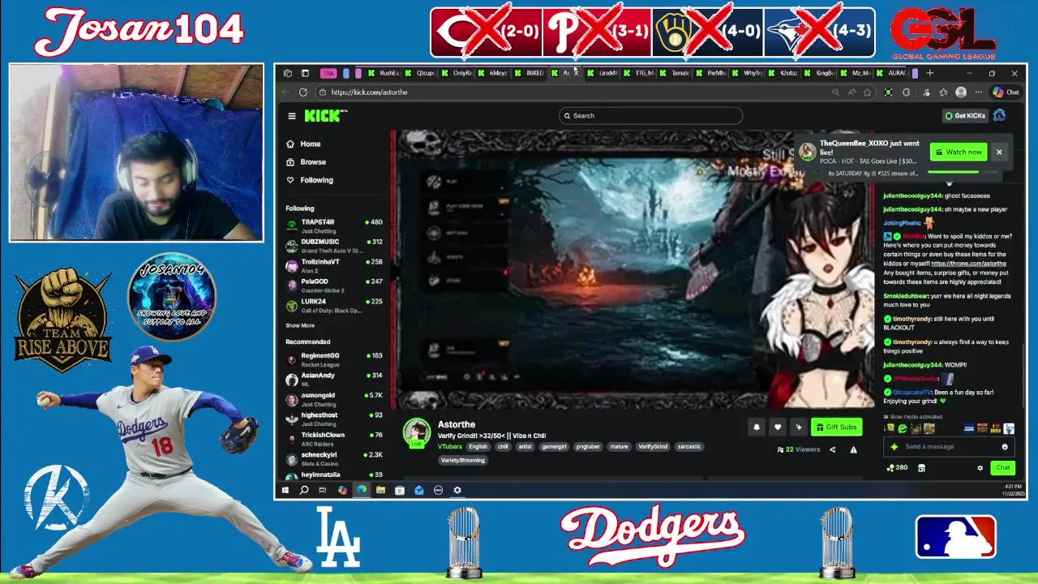Open a new browser tab
The image size is (1038, 584).
[929, 73]
